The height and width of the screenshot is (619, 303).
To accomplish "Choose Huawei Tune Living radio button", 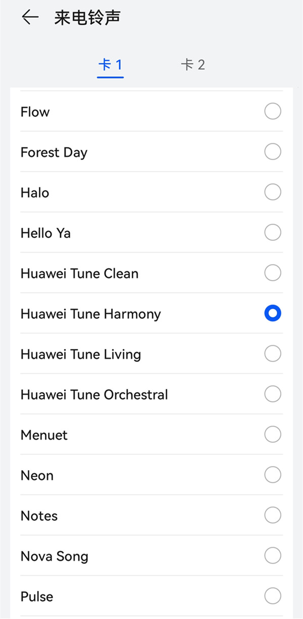I will click(x=273, y=354).
